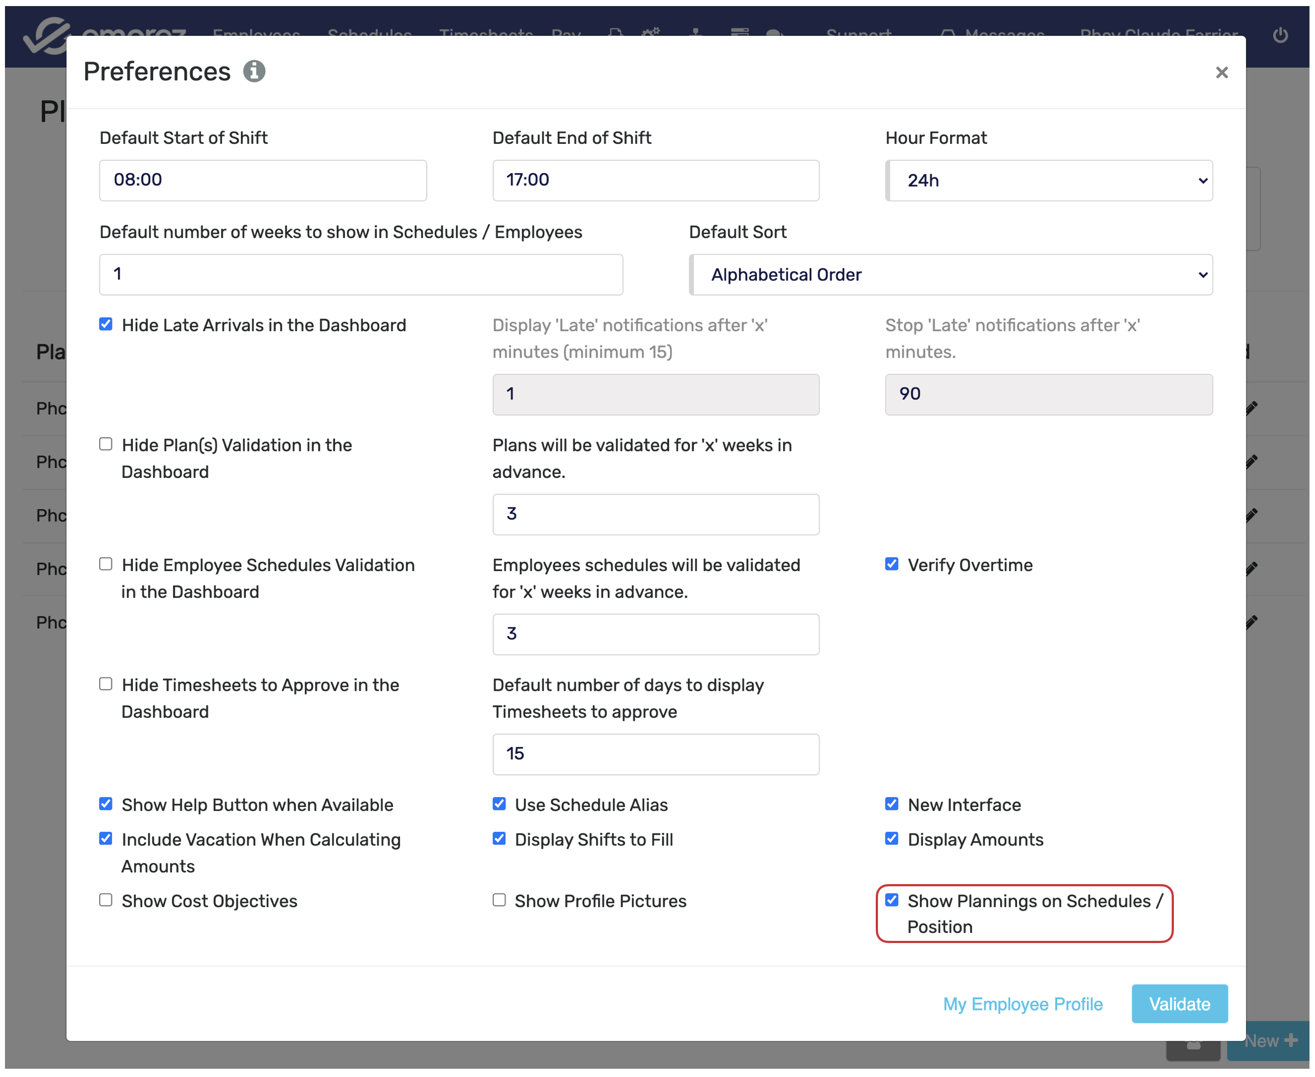Click the power logout icon
Viewport: 1315px width, 1077px height.
tap(1280, 35)
